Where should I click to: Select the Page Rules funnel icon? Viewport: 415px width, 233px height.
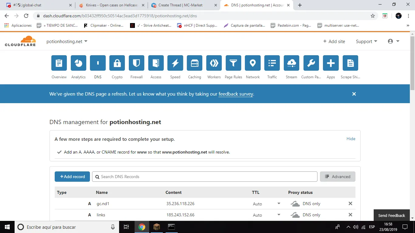tap(233, 63)
